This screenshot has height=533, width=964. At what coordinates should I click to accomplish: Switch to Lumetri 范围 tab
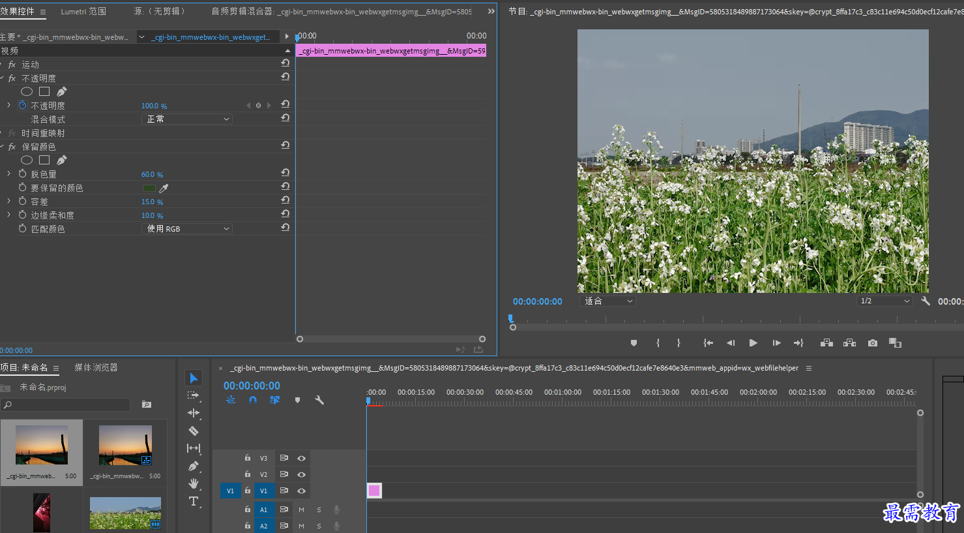83,11
